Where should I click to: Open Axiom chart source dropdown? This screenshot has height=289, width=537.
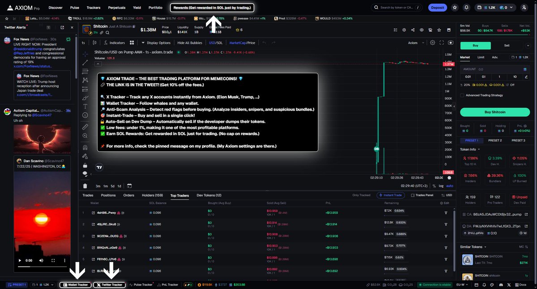(x=415, y=43)
